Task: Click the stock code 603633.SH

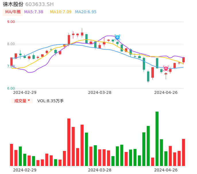Action: [x=39, y=4]
